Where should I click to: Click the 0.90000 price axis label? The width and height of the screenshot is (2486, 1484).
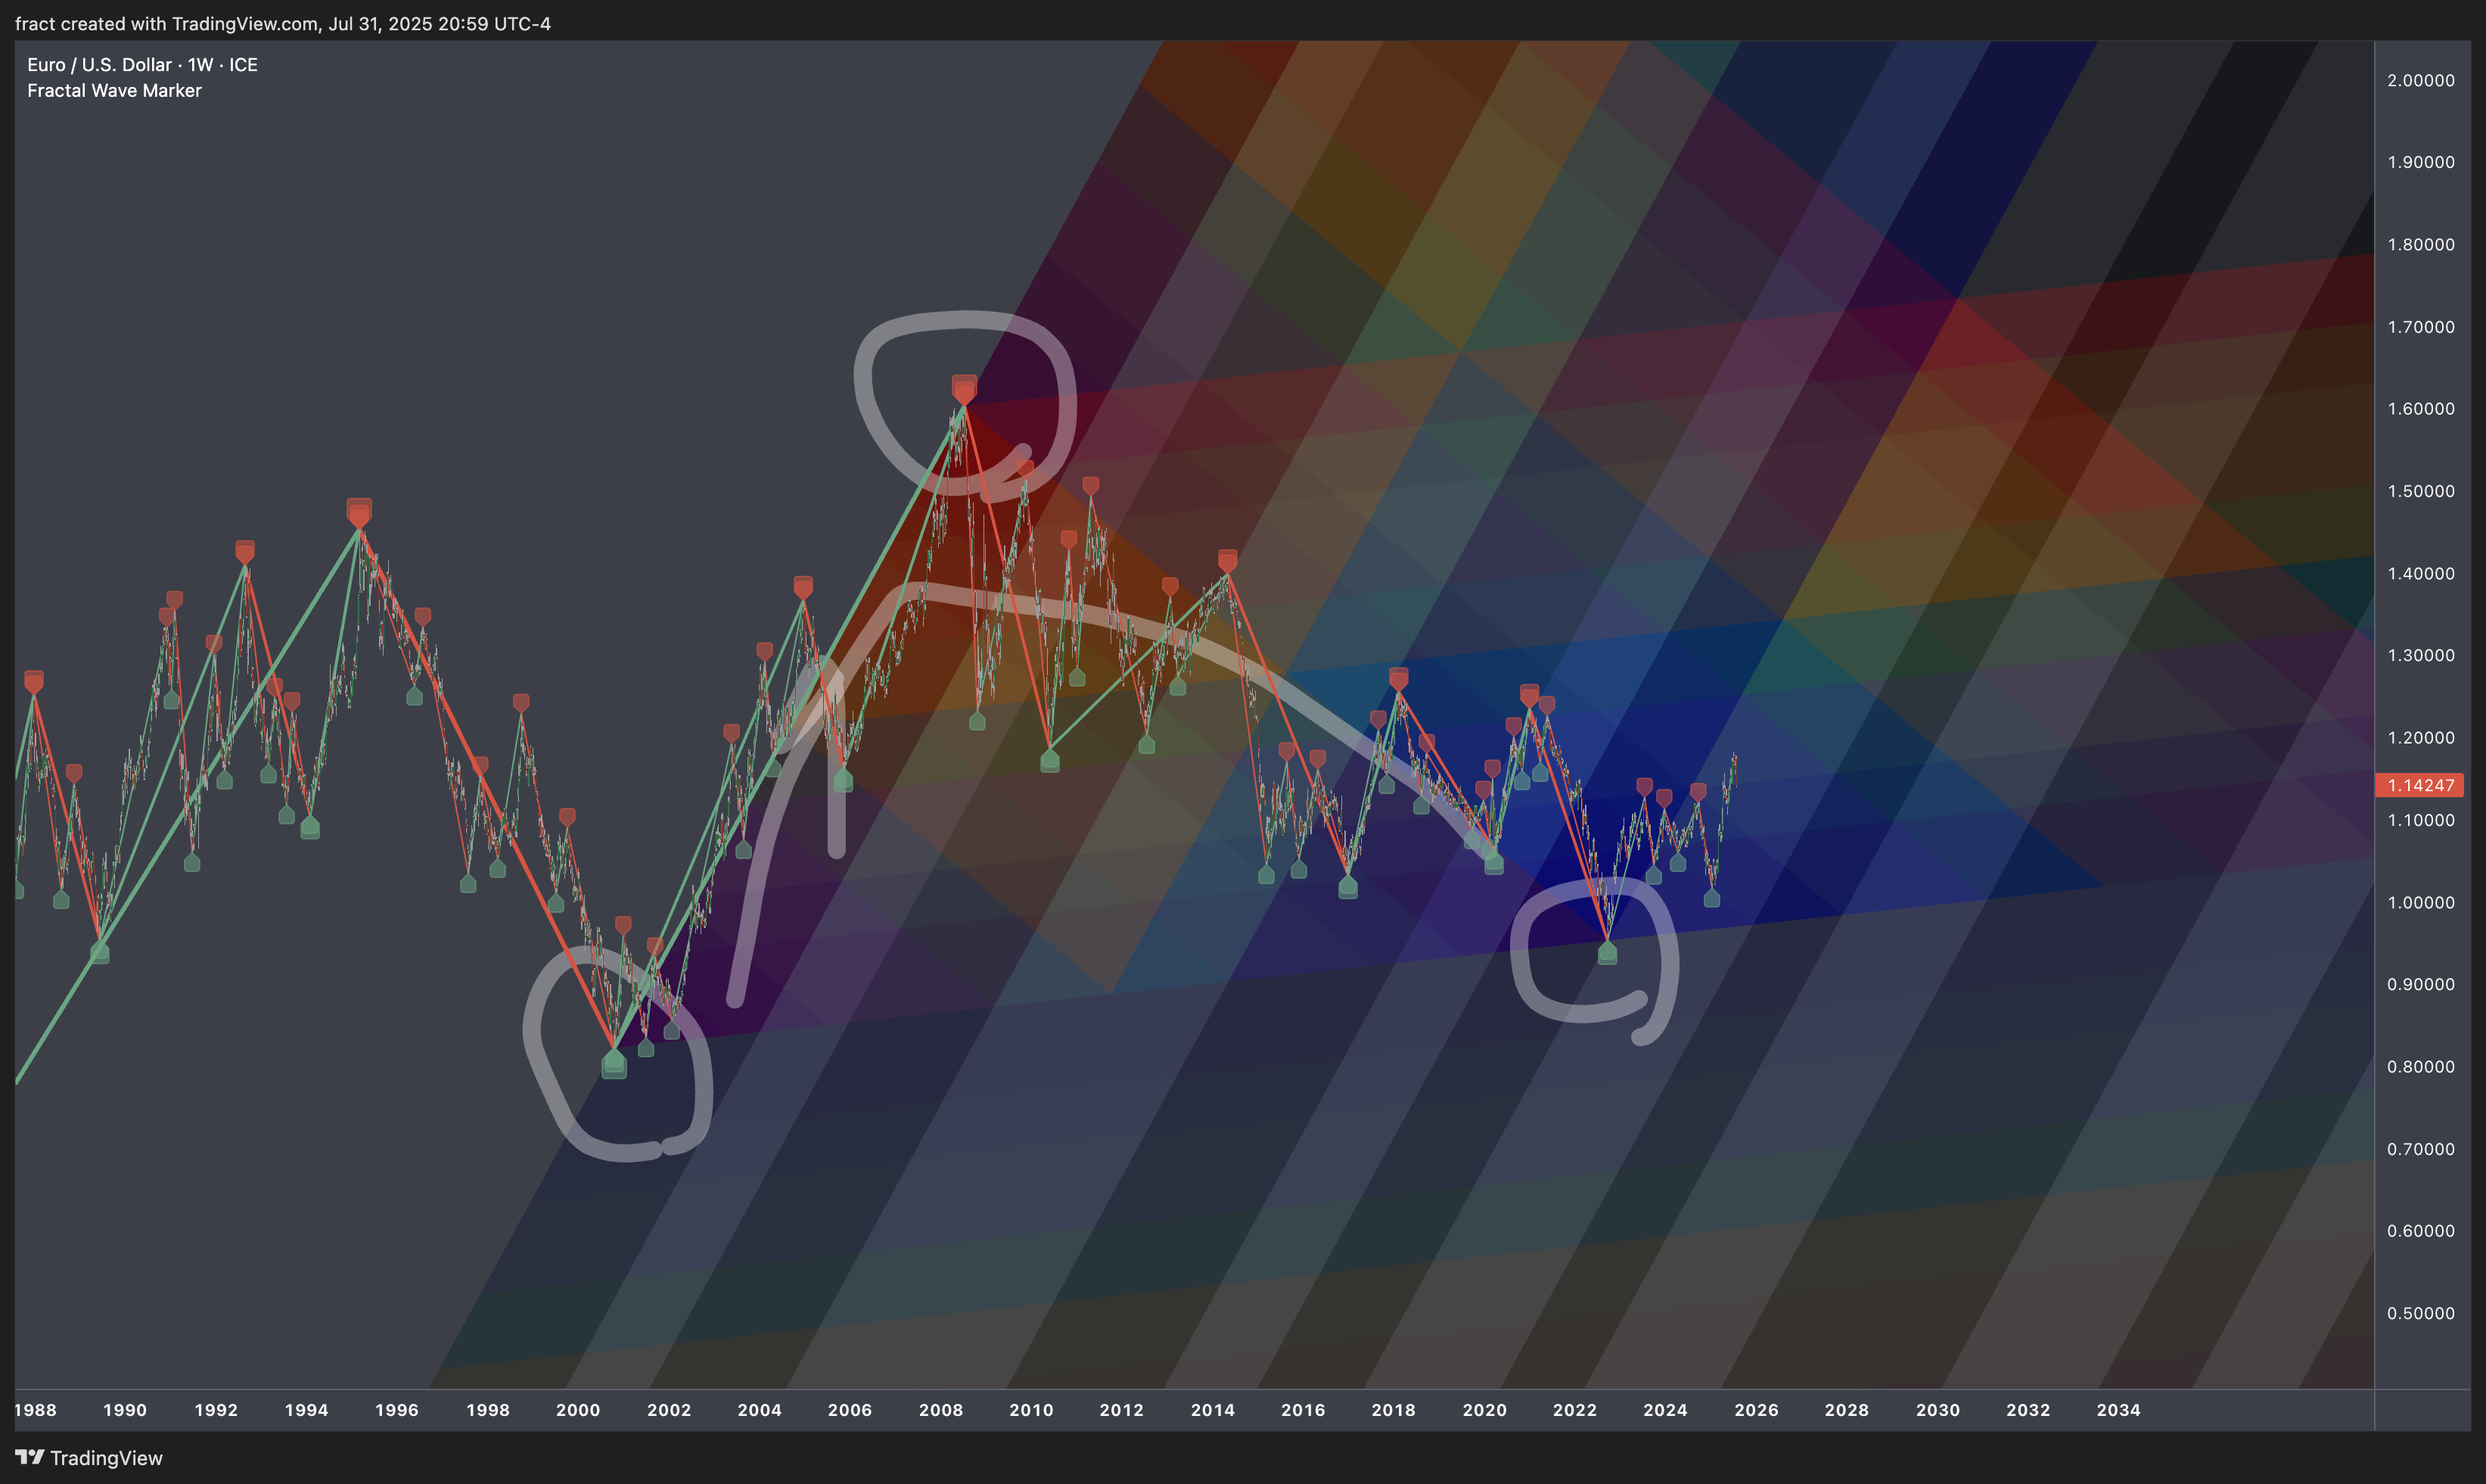pyautogui.click(x=2420, y=984)
